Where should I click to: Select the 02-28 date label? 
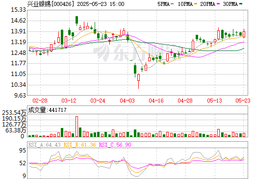coord(40,101)
